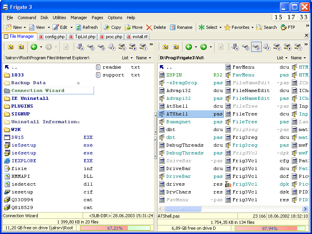
Task: Expand the left panel's List view dropdown
Action: coord(127,58)
